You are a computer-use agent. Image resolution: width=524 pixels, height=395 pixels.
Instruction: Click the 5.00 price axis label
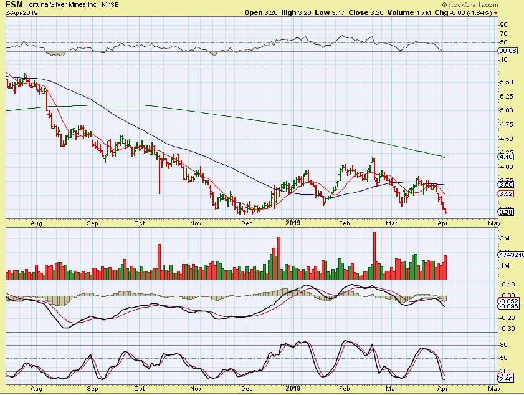coord(507,110)
